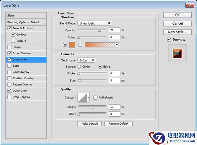This screenshot has width=197, height=145.
Task: Select the Outer Glow row label
Action: click(x=20, y=91)
